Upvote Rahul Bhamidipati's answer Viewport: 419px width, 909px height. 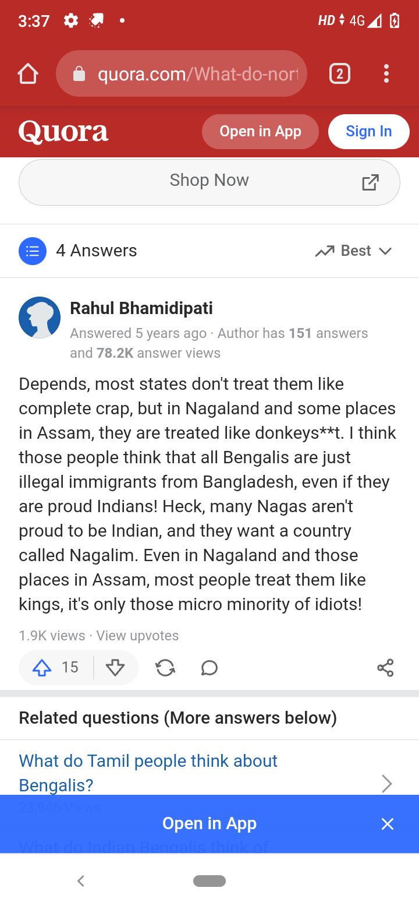pyautogui.click(x=42, y=668)
